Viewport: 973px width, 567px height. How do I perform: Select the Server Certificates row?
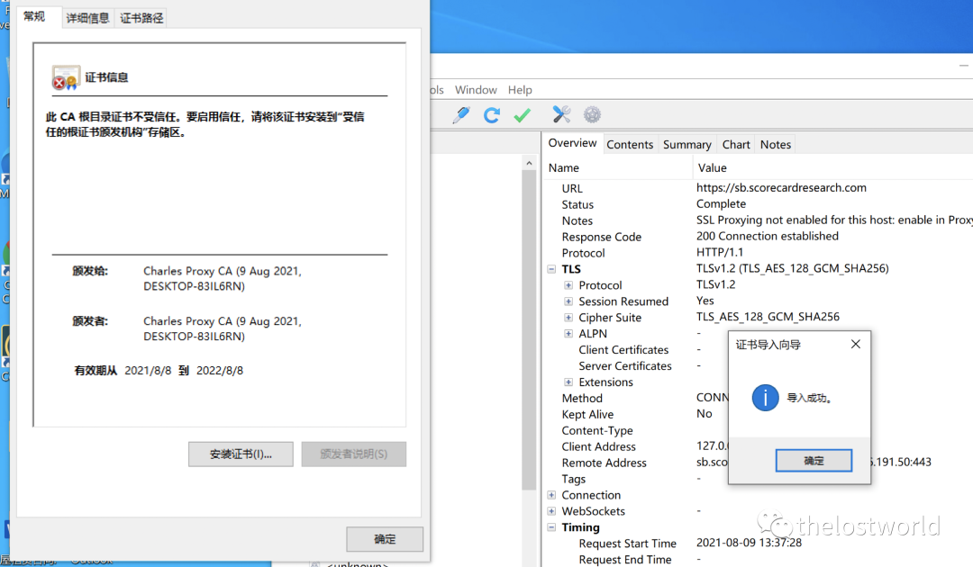click(x=759, y=365)
